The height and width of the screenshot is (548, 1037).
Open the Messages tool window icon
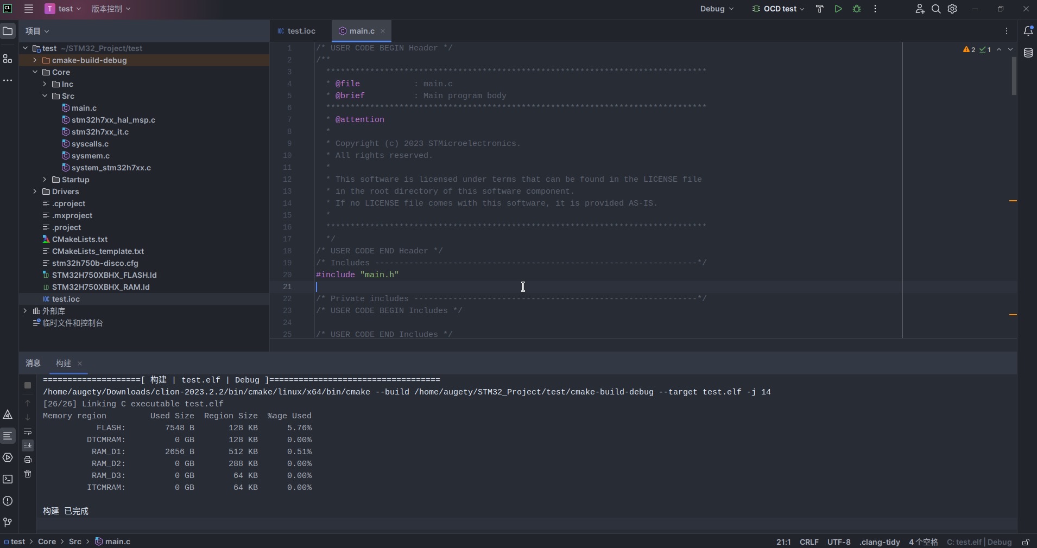pyautogui.click(x=8, y=436)
